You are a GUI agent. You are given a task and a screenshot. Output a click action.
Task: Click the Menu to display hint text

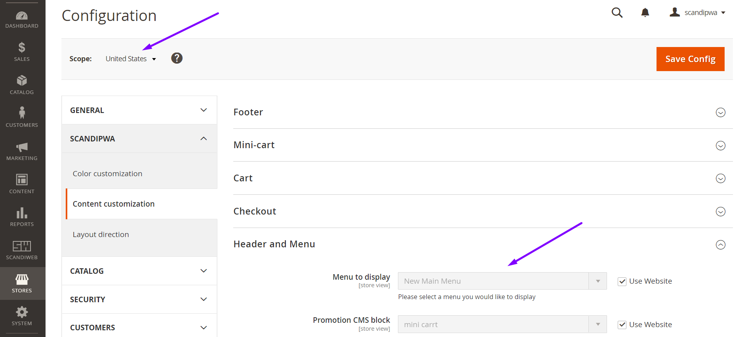467,297
